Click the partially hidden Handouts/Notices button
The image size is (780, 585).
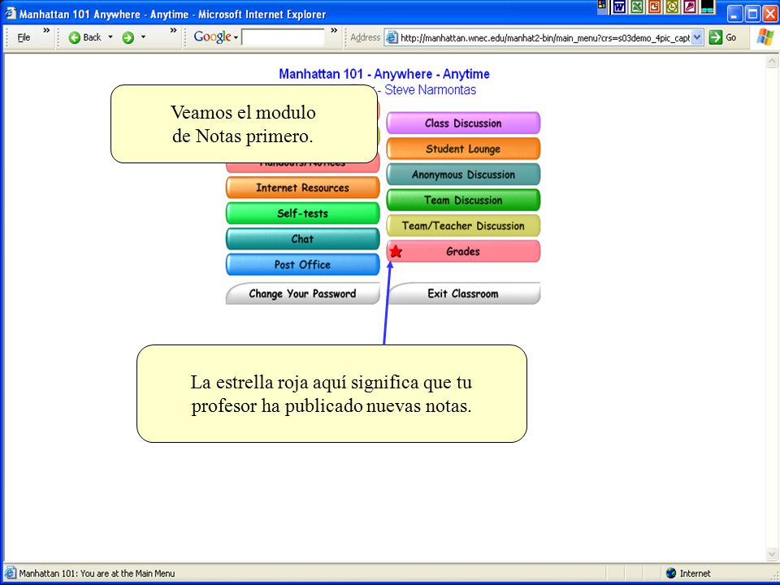pos(302,167)
